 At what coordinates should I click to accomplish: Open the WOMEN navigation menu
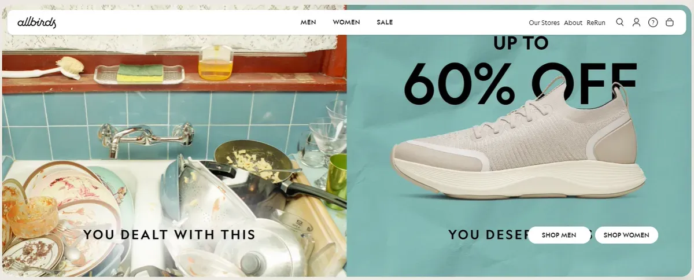pos(346,23)
